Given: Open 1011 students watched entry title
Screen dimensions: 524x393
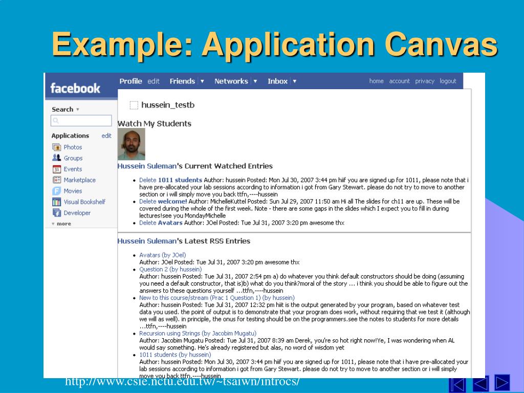Looking at the screenshot, I should tap(180, 180).
